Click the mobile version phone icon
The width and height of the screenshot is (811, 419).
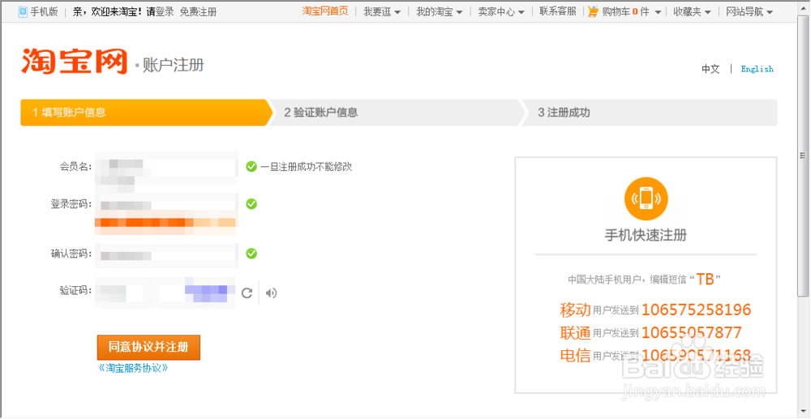(x=23, y=12)
